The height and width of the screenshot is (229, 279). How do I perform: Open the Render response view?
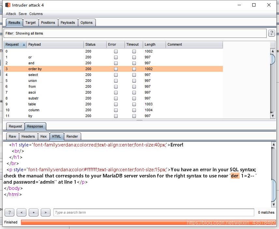[x=72, y=136]
